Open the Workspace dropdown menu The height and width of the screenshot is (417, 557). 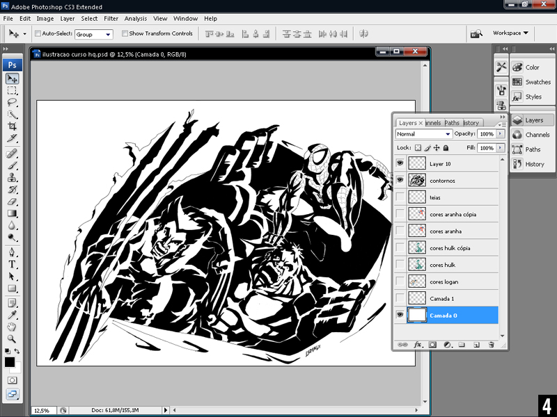(x=510, y=33)
